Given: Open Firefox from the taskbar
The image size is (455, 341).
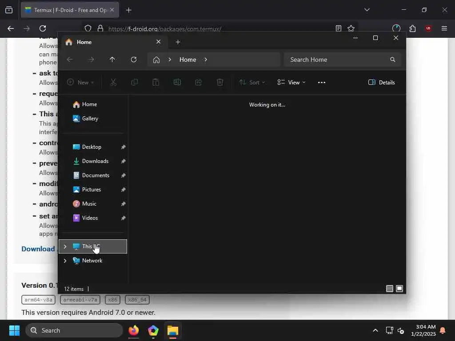Looking at the screenshot, I should 134,330.
